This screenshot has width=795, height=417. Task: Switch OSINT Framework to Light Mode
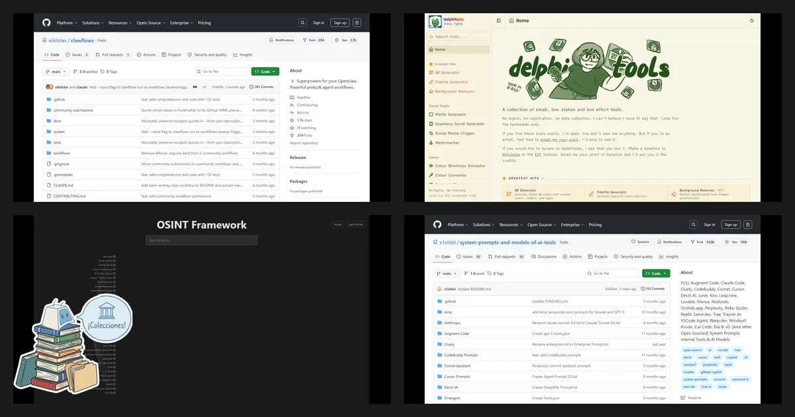(x=356, y=224)
